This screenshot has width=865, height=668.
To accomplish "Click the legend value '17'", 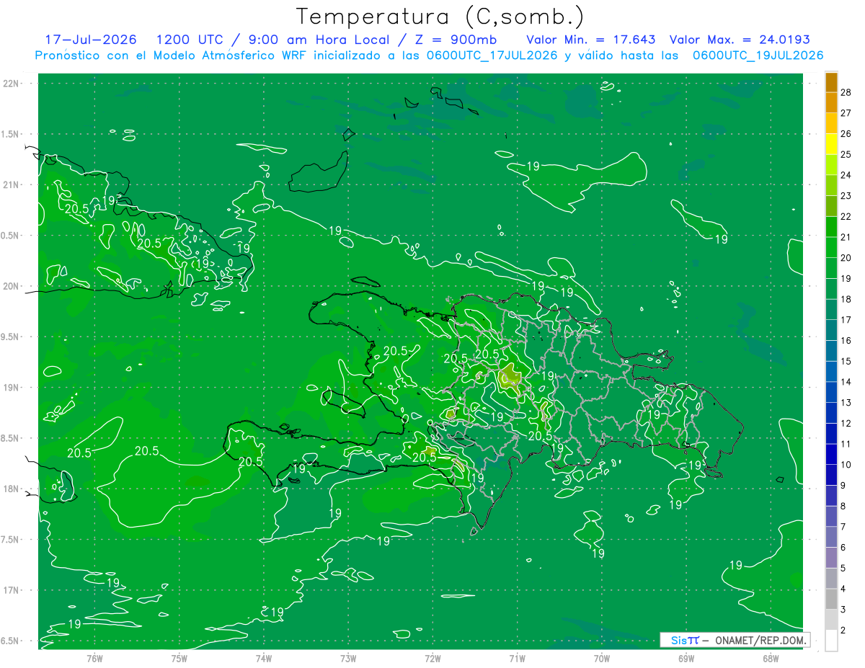I will [x=846, y=320].
